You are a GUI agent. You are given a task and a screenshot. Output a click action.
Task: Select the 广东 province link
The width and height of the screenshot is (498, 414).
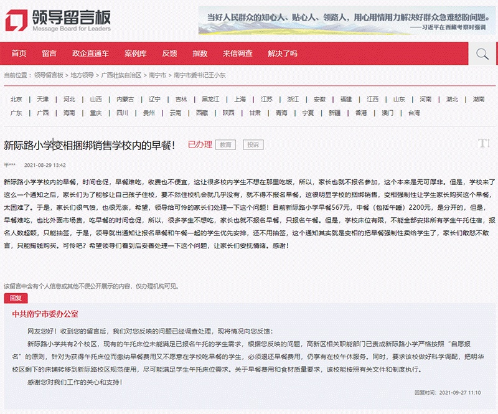tap(16, 113)
